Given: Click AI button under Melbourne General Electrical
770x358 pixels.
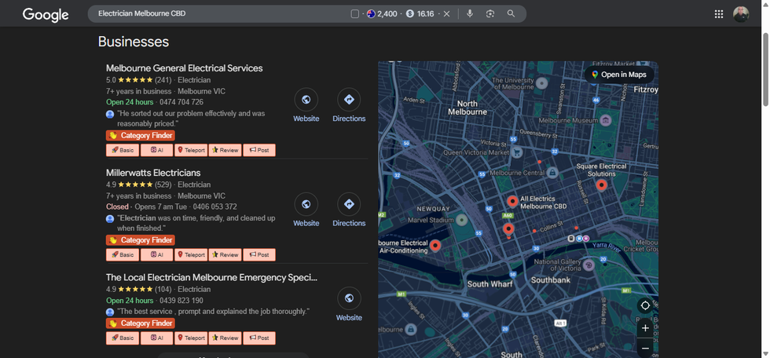Looking at the screenshot, I should pyautogui.click(x=156, y=150).
